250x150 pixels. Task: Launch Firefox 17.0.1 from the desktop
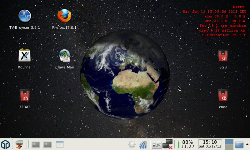[x=64, y=16]
